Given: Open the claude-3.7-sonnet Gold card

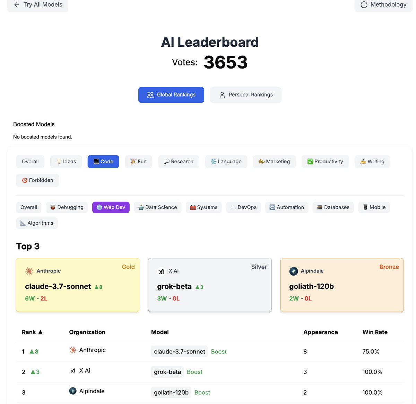Looking at the screenshot, I should [x=78, y=285].
